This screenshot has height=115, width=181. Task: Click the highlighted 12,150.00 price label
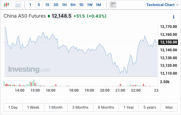pyautogui.click(x=168, y=42)
